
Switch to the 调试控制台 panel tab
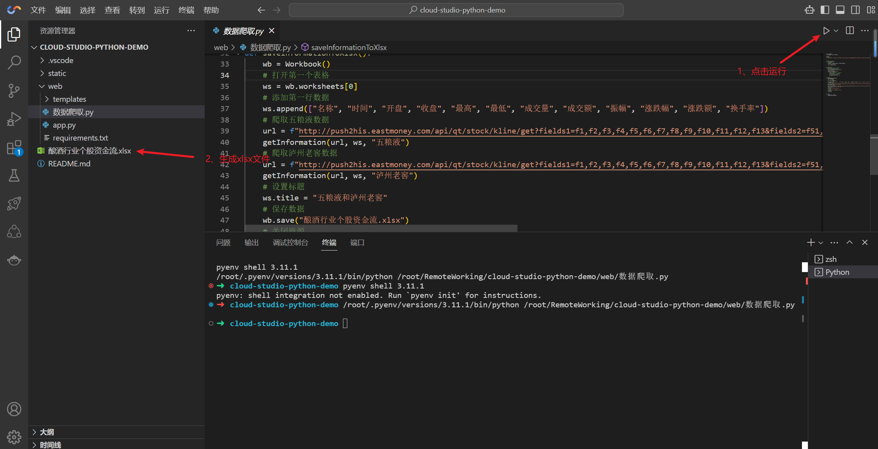[290, 243]
